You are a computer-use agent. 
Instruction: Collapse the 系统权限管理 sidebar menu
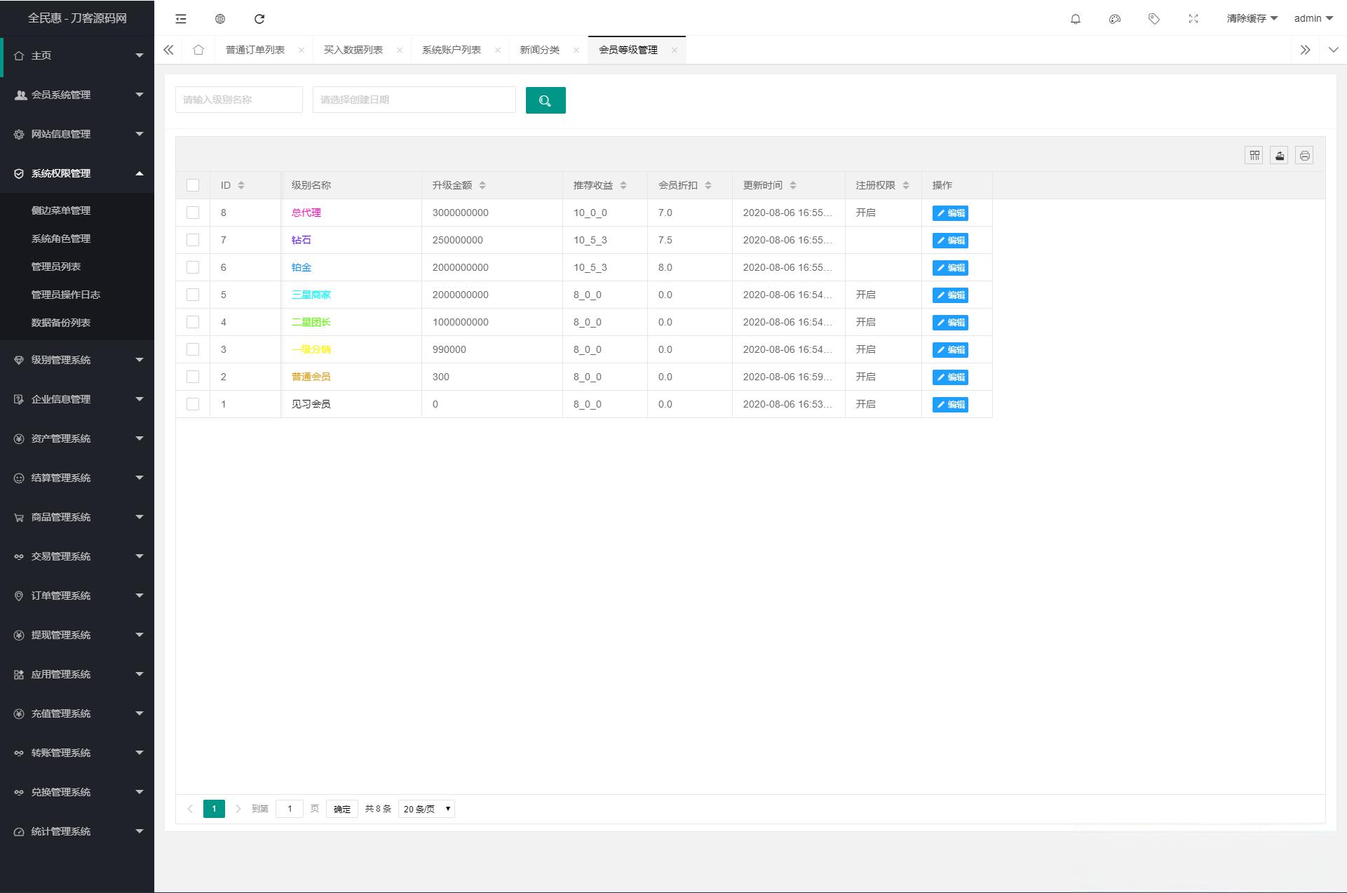77,173
